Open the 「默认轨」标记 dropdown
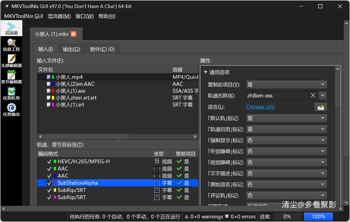The image size is (350, 222). coord(286,118)
